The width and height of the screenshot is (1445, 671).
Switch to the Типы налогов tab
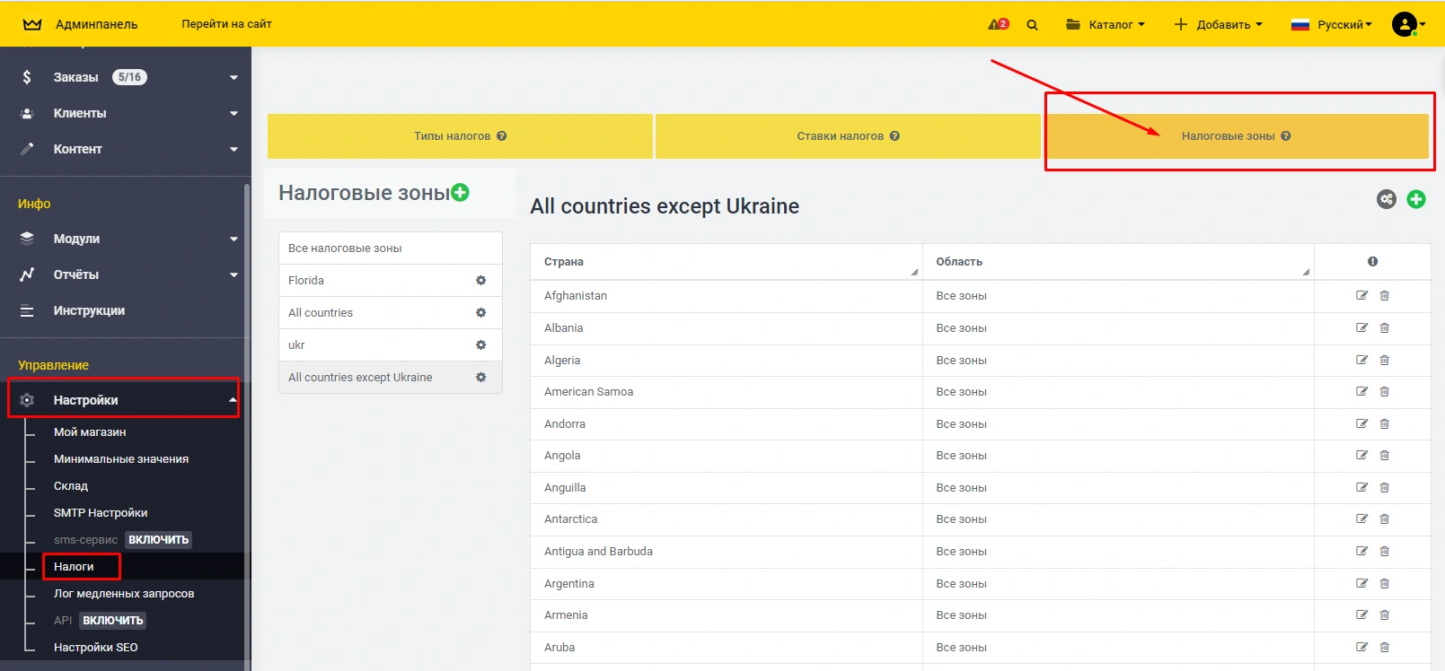(x=460, y=136)
